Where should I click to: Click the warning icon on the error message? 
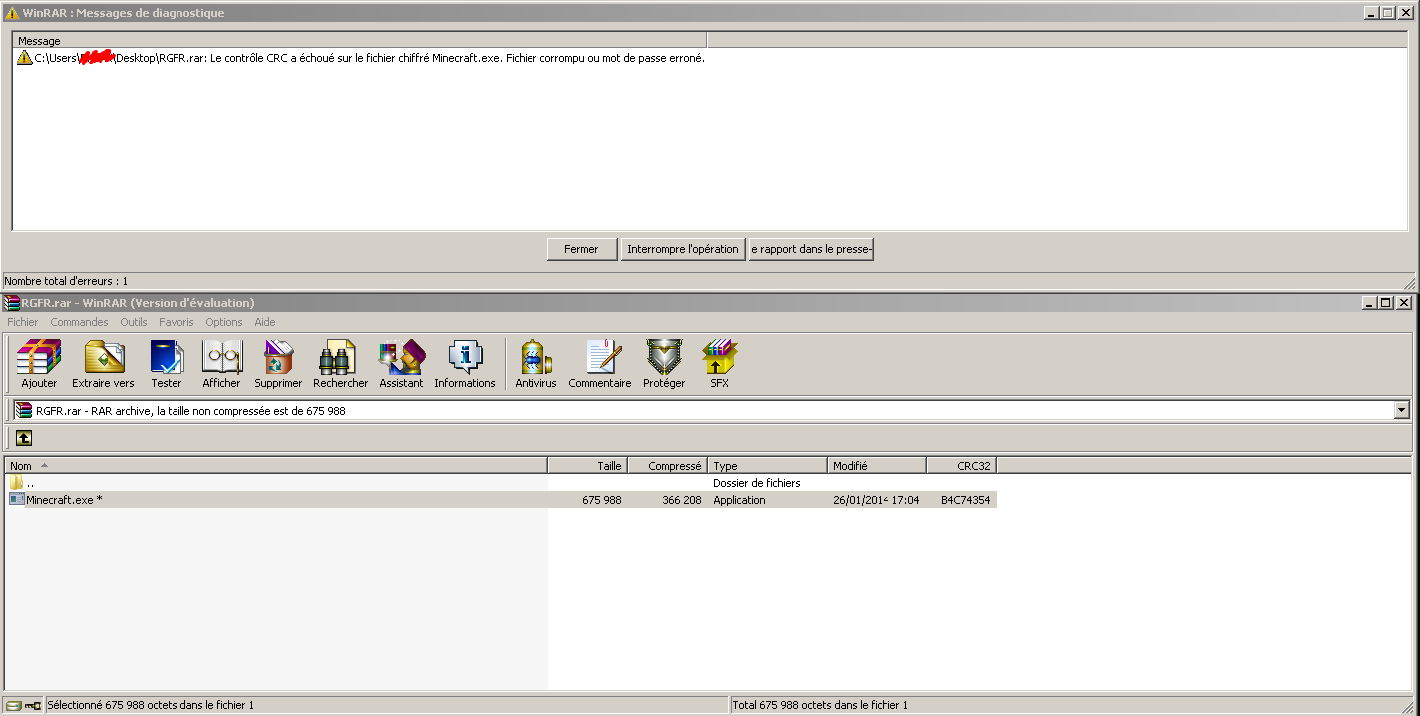[x=24, y=58]
